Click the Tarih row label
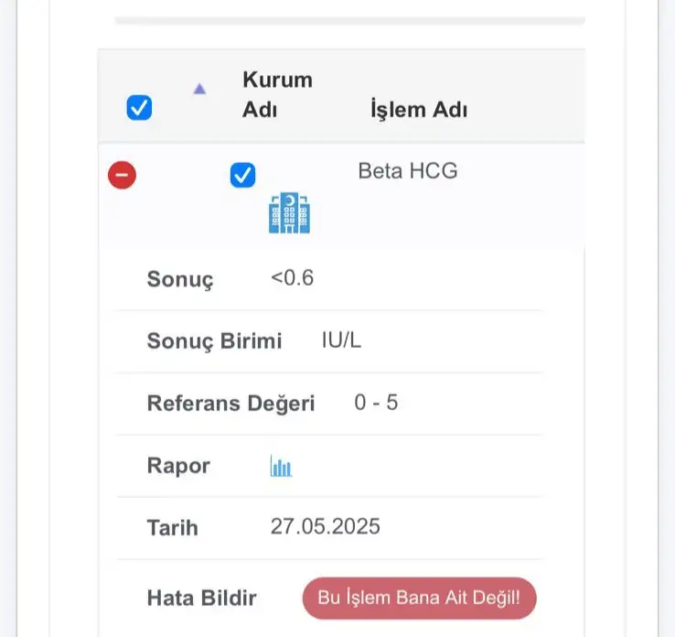The width and height of the screenshot is (675, 637). point(172,528)
